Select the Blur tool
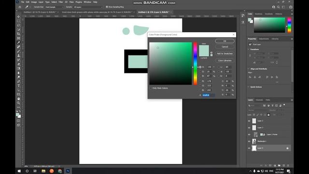 pos(18,73)
